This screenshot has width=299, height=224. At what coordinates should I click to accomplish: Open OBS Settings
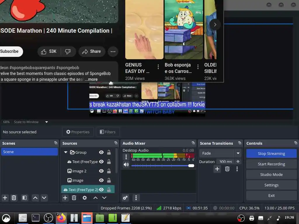pyautogui.click(x=271, y=185)
